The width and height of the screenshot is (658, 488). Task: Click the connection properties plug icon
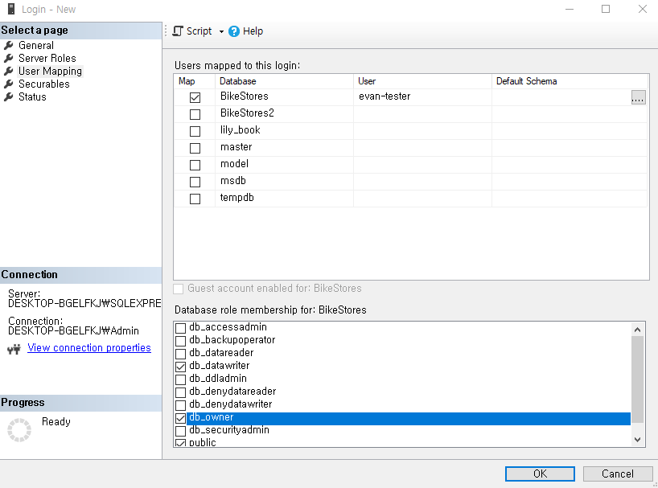14,349
